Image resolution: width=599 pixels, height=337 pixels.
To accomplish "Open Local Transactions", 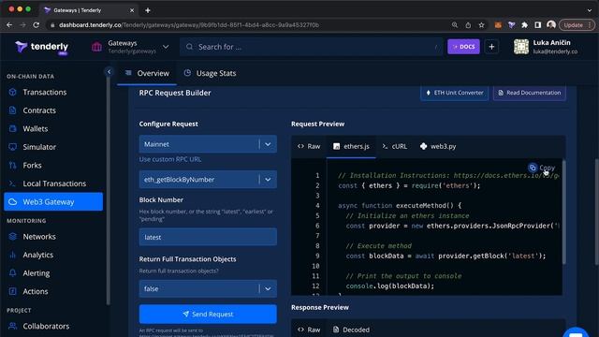I will pos(54,183).
